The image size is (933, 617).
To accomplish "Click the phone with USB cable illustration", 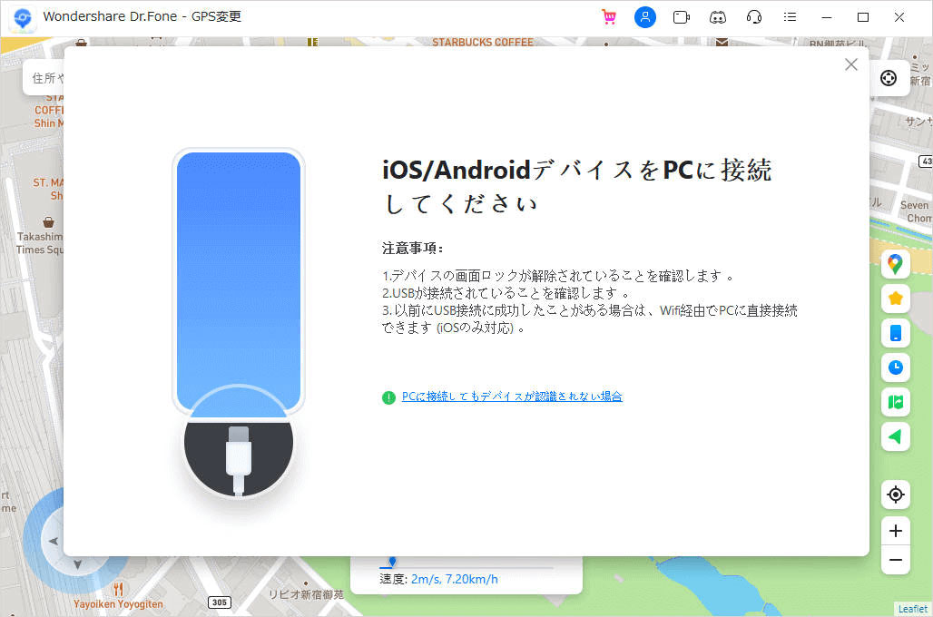I will point(239,322).
